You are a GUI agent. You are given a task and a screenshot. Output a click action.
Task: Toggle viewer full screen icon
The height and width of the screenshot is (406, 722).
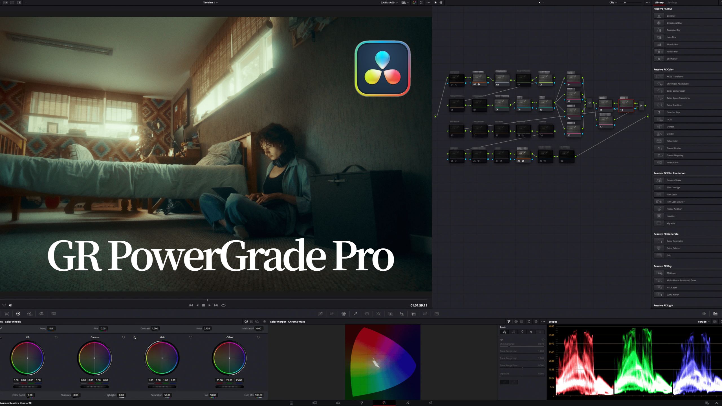(x=421, y=3)
